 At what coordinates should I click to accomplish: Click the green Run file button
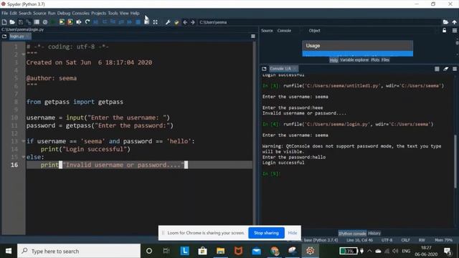53,22
